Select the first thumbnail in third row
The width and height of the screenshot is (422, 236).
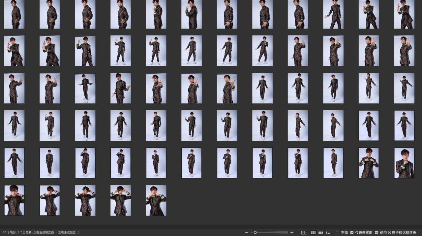point(14,88)
